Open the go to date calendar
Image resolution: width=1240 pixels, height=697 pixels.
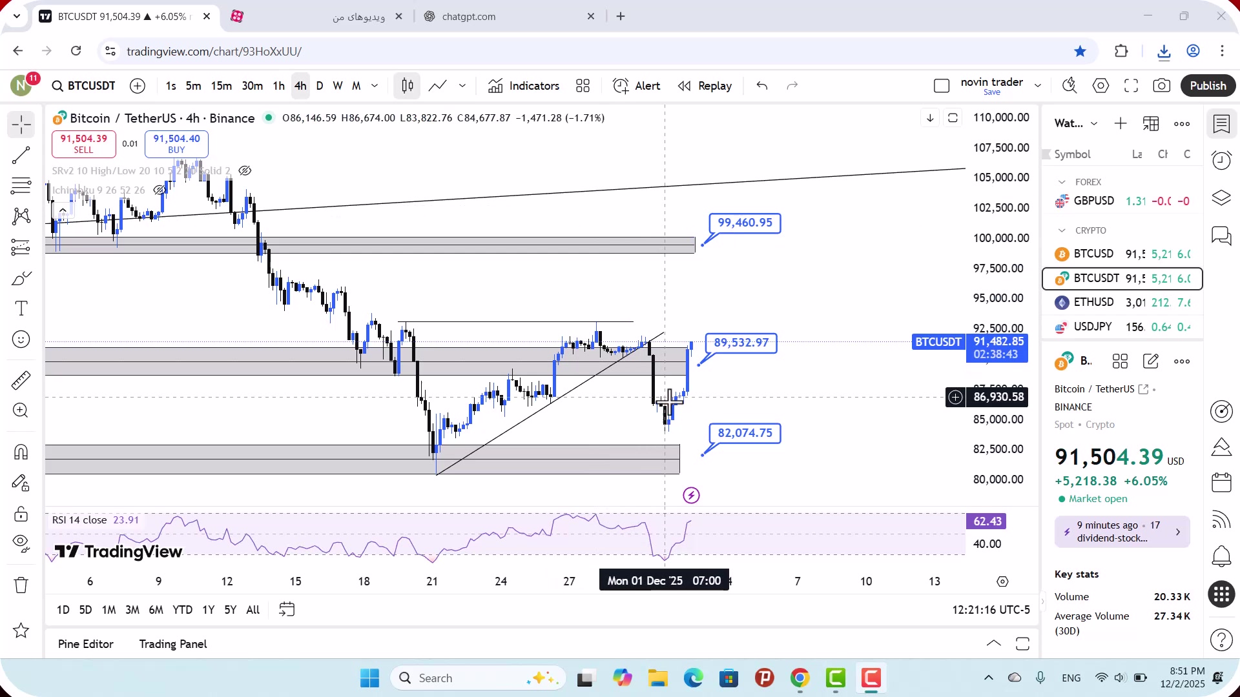287,610
